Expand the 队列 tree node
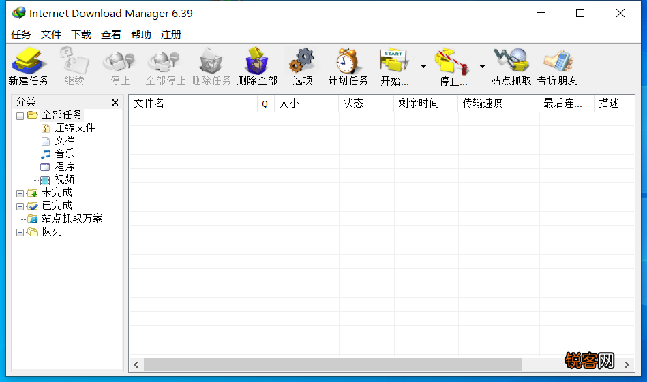 (20, 232)
